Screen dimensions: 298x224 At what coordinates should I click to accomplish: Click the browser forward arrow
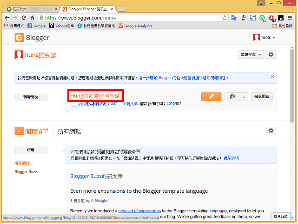pyautogui.click(x=15, y=18)
